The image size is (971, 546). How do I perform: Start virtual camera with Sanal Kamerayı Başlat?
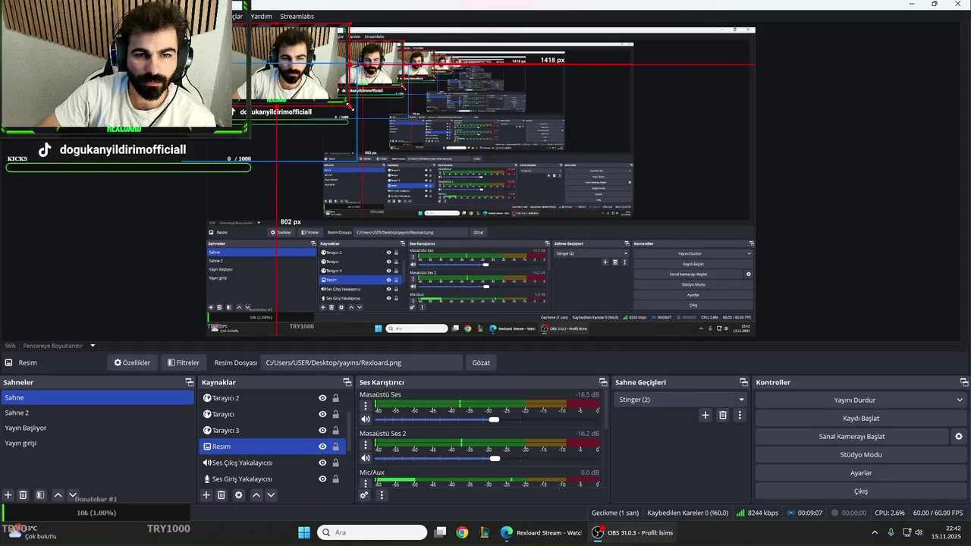852,437
